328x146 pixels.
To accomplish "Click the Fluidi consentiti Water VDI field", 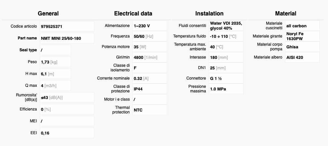I will pos(226,26).
